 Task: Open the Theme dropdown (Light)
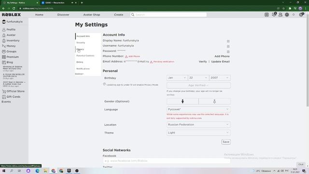click(x=198, y=133)
